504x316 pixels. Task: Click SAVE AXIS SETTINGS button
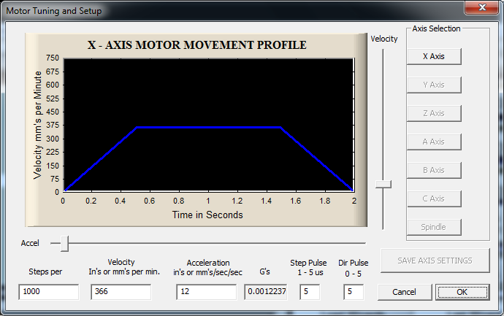tap(434, 261)
